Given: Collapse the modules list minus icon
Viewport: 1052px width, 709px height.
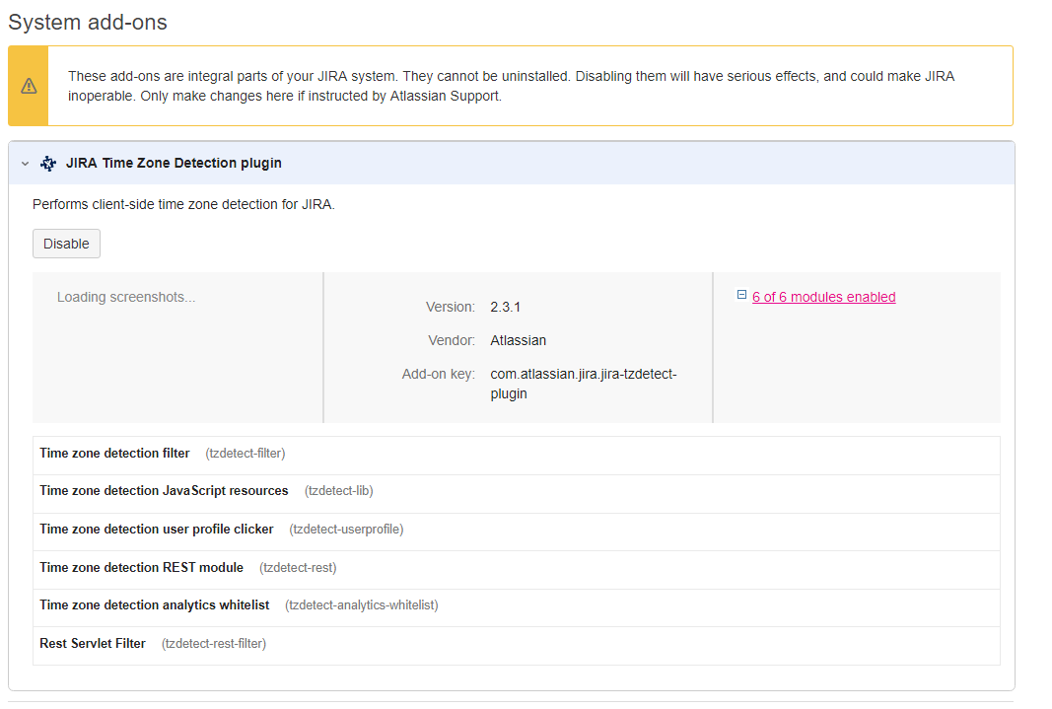Looking at the screenshot, I should coord(741,295).
